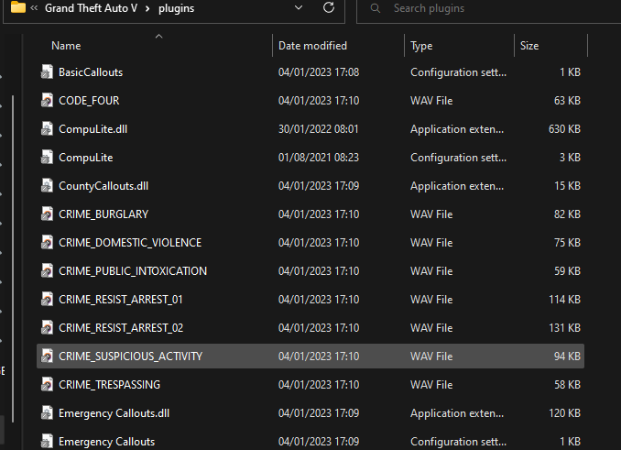Expand the breadcrumb chevron before Grand Theft Auto V
The image size is (621, 450).
pos(34,8)
